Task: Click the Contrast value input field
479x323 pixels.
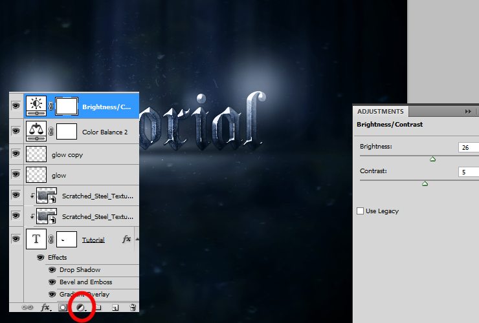Action: click(469, 172)
